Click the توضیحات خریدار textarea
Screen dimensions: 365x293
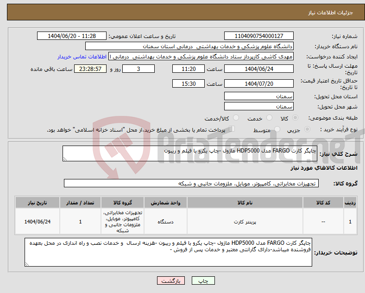pos(168,252)
